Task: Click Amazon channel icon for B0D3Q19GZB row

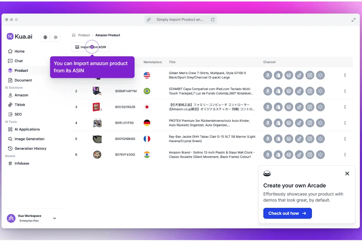Action: click(268, 107)
